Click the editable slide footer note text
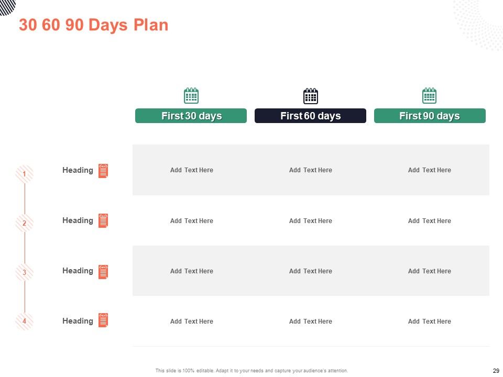The image size is (503, 377). [x=252, y=371]
